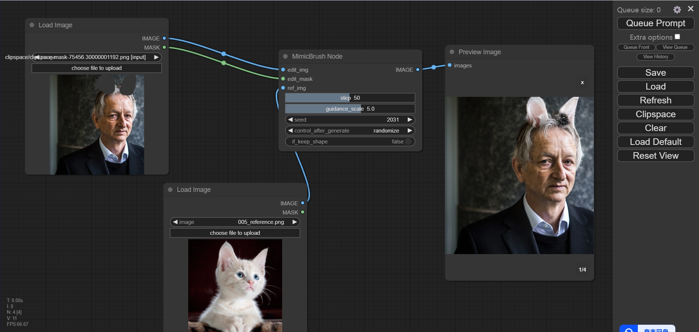
Task: Click the 1/4 image counter
Action: 582,270
